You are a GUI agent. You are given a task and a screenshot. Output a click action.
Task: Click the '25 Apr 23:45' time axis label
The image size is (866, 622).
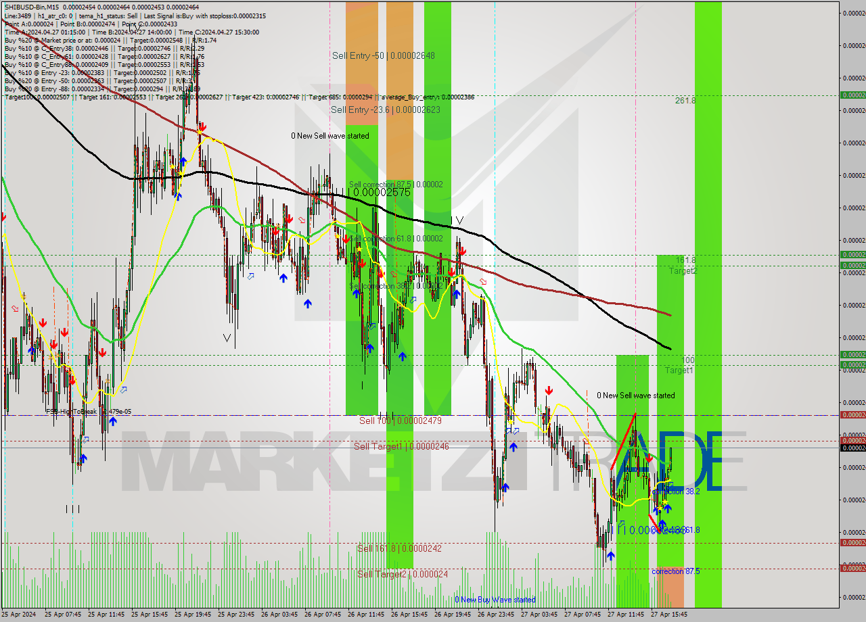236,615
